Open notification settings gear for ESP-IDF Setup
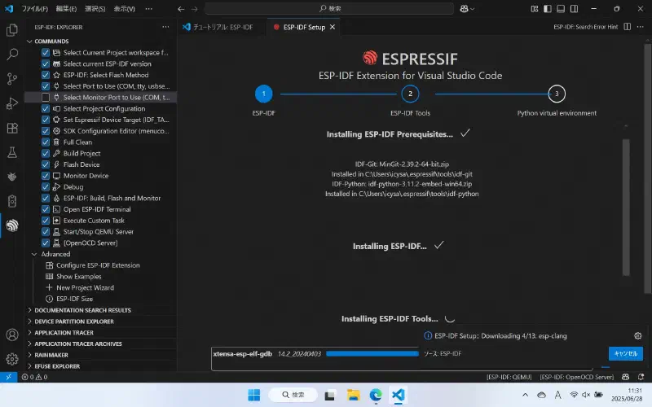Viewport: 652px width, 407px height. click(x=638, y=335)
